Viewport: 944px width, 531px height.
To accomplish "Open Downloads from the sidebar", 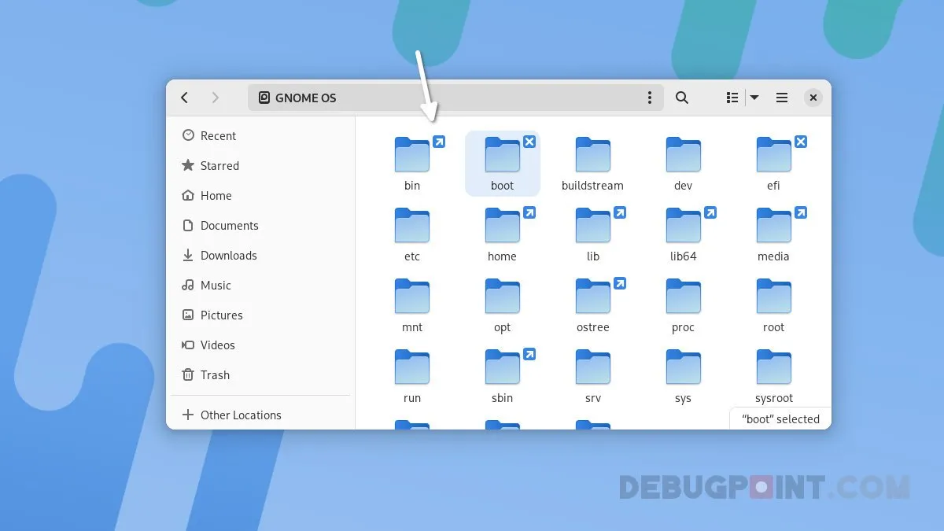I will click(x=229, y=255).
